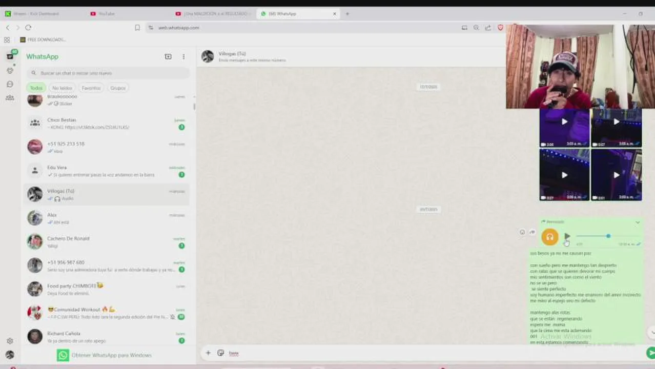
Task: Click the chat list scrollbar
Action: pyautogui.click(x=194, y=107)
